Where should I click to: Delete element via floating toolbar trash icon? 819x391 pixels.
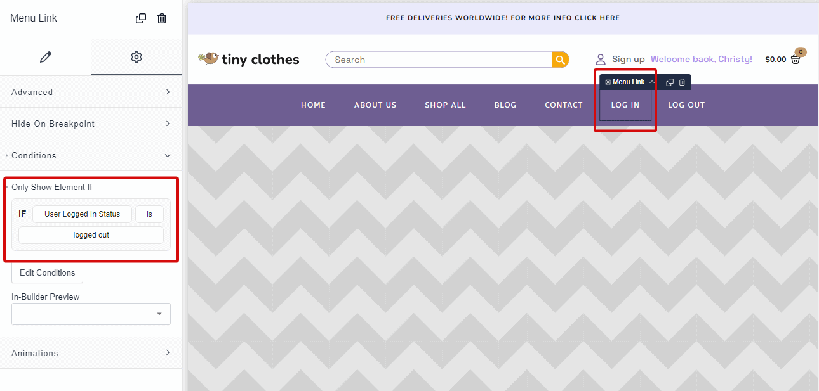pyautogui.click(x=682, y=82)
